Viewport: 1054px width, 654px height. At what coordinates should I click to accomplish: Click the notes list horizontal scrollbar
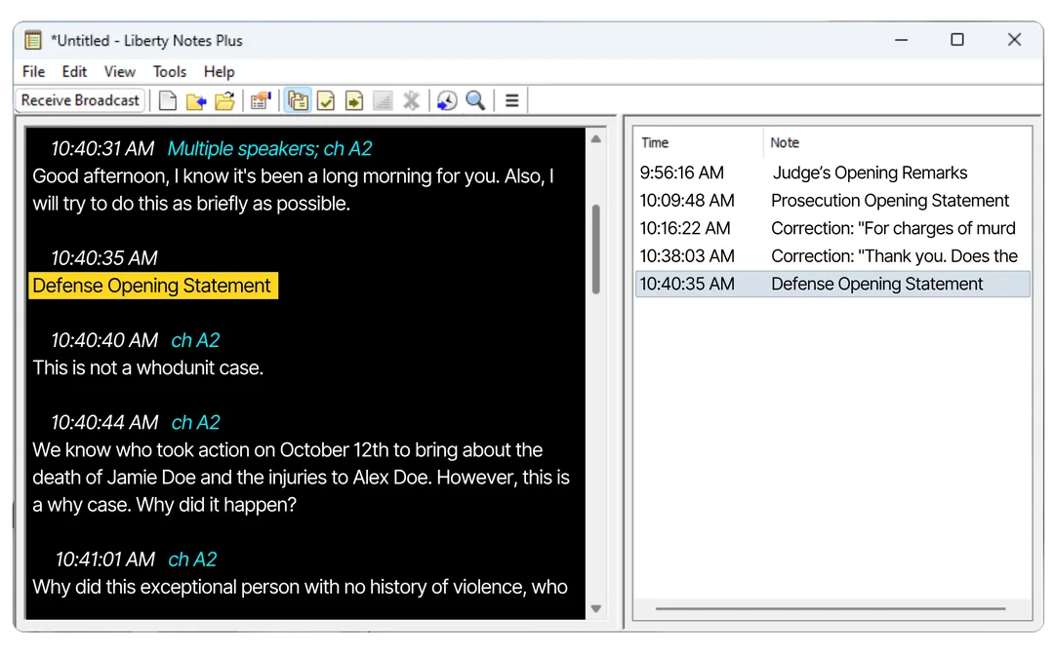831,608
